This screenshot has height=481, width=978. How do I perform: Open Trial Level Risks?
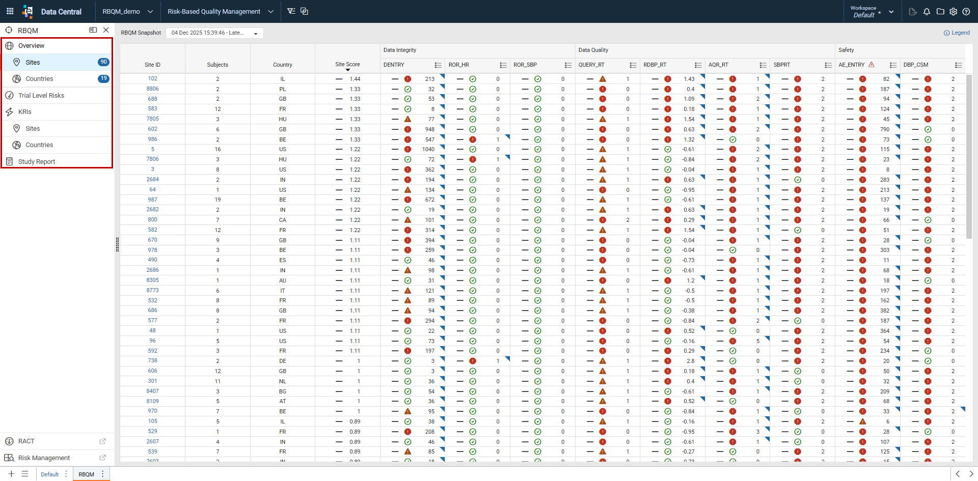[x=57, y=96]
